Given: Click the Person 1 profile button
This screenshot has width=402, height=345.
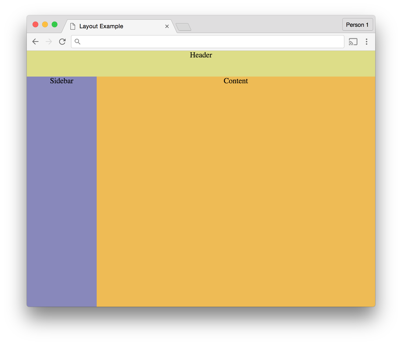Looking at the screenshot, I should click(x=357, y=25).
